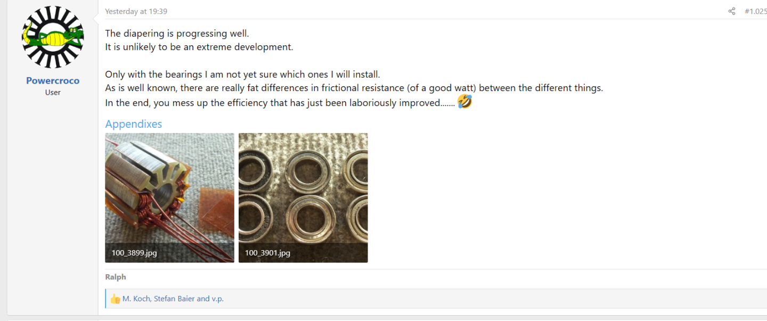Screen dimensions: 767x321
Task: Click the thumbs-up reaction icon
Action: (115, 299)
